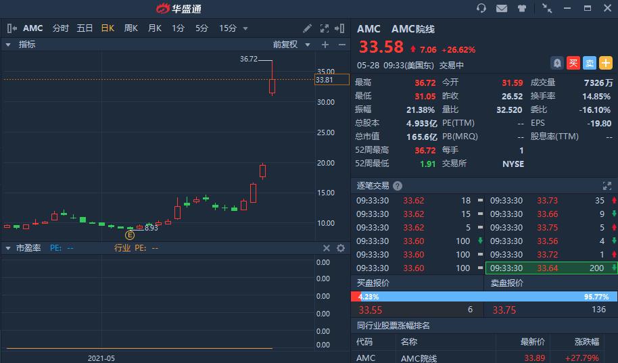Set price alert bell for AMC
This screenshot has height=363, width=618.
[x=557, y=63]
